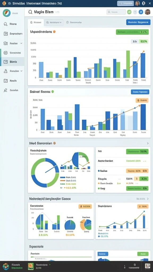
Task: Switch to the first Ssoant tab
Action: pyautogui.click(x=36, y=22)
